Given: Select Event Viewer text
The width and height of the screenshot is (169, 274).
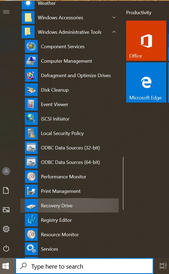Looking at the screenshot, I should click(55, 104).
